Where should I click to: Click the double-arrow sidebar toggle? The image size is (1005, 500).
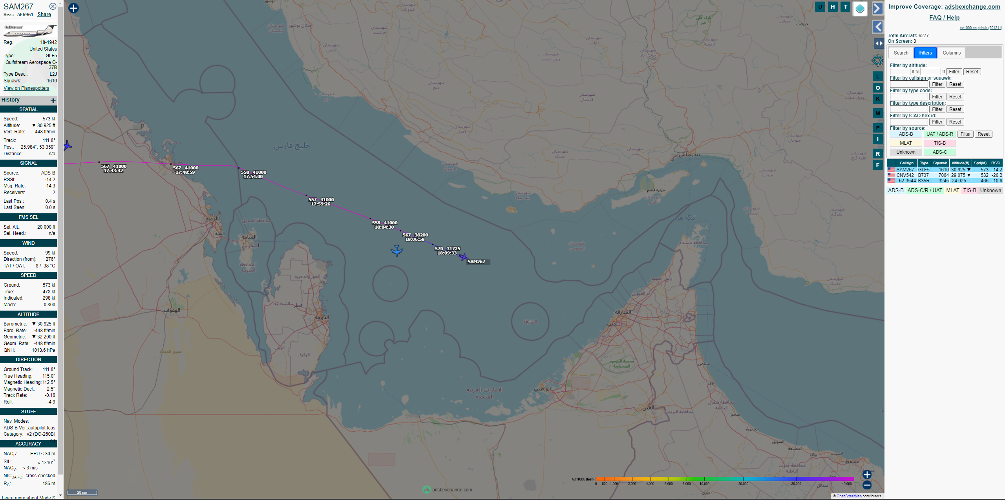coord(879,44)
